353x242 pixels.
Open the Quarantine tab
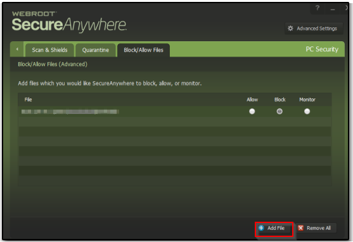click(96, 50)
